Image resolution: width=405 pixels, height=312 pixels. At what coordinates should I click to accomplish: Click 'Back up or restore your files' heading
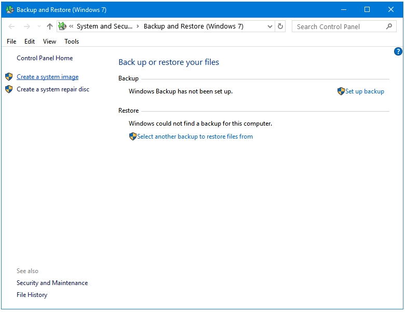(169, 62)
